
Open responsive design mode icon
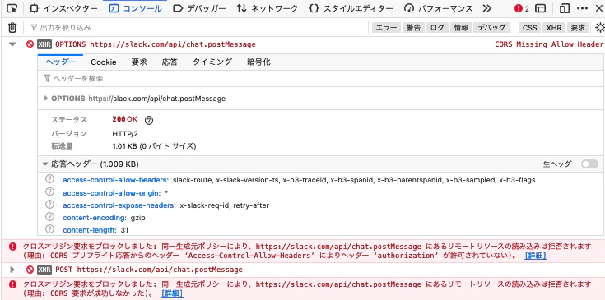tap(565, 8)
